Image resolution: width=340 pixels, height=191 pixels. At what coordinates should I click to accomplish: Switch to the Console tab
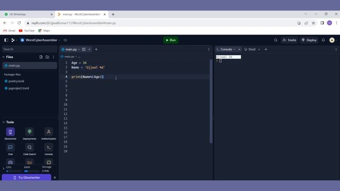[226, 49]
